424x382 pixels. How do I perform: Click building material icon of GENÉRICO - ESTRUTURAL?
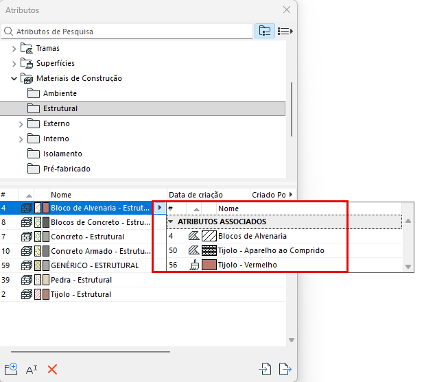pyautogui.click(x=27, y=265)
